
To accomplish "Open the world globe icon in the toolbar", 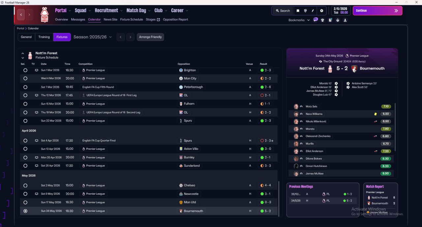I will (x=306, y=11).
